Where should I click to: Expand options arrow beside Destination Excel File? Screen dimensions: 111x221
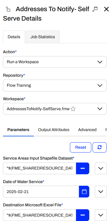coord(101,215)
